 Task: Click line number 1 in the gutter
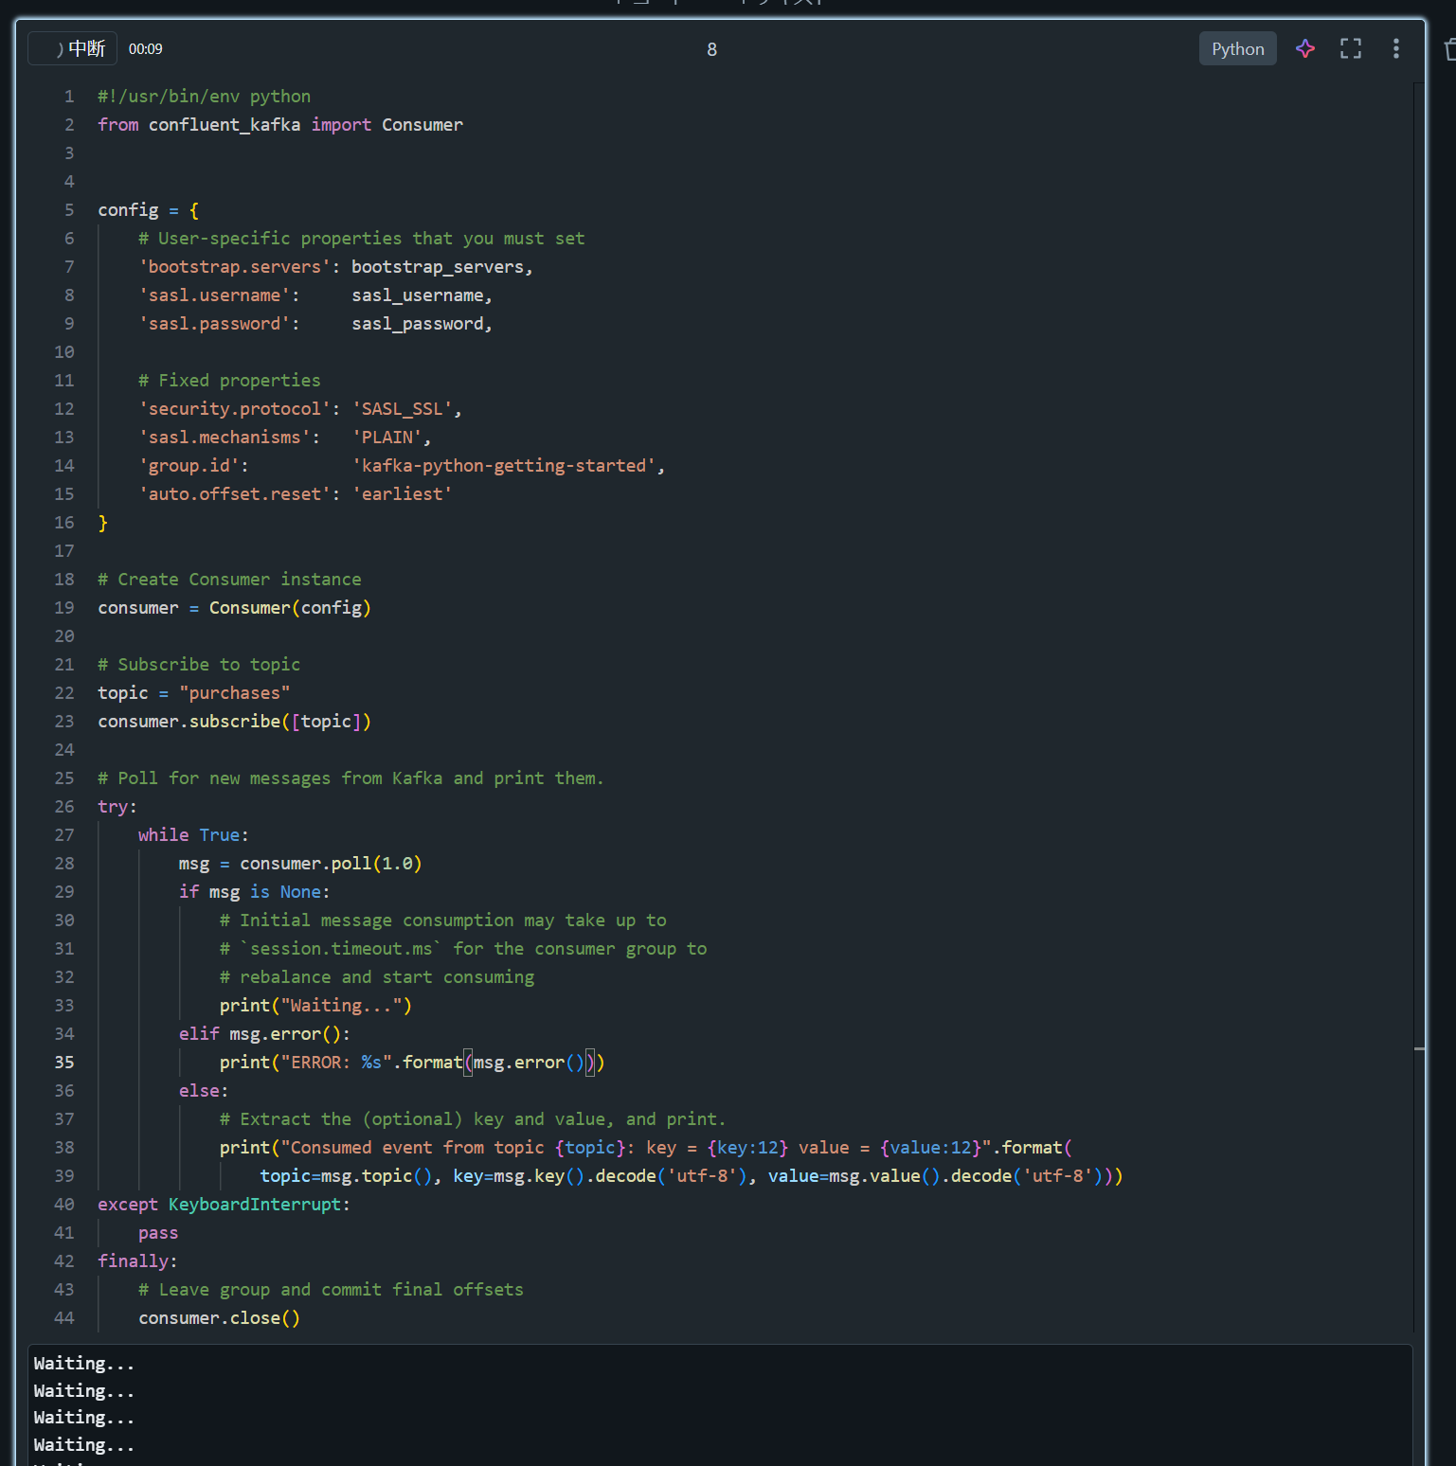(x=69, y=97)
